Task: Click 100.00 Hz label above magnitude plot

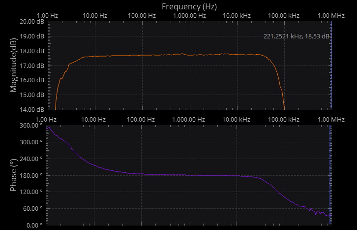Action: (x=142, y=16)
